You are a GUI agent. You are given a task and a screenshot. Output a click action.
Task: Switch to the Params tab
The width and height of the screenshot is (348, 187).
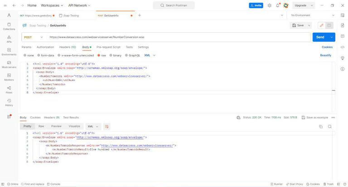[26, 47]
